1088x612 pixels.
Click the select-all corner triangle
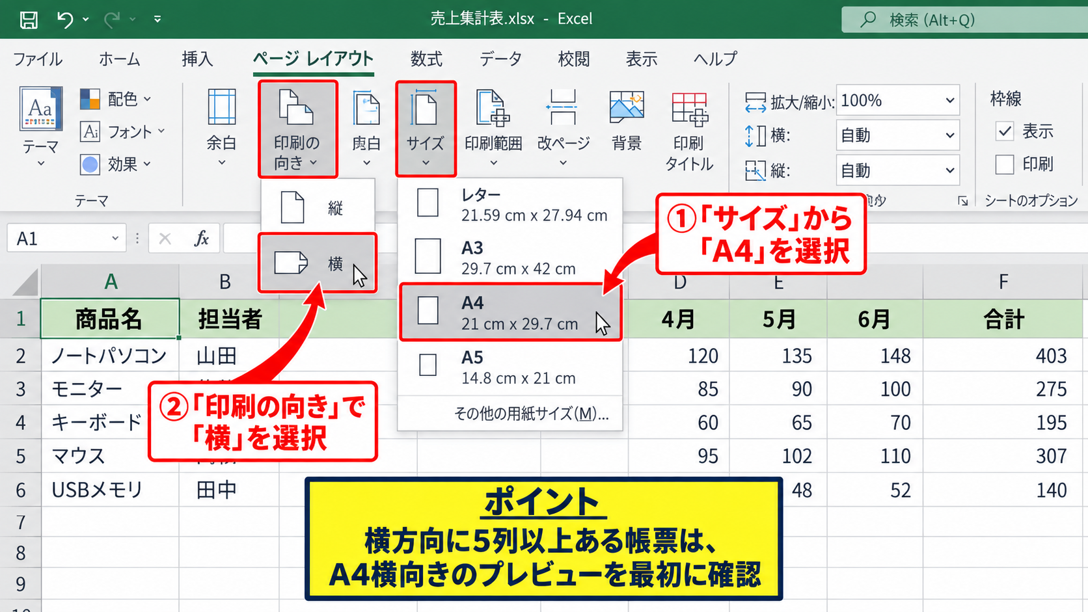point(25,282)
